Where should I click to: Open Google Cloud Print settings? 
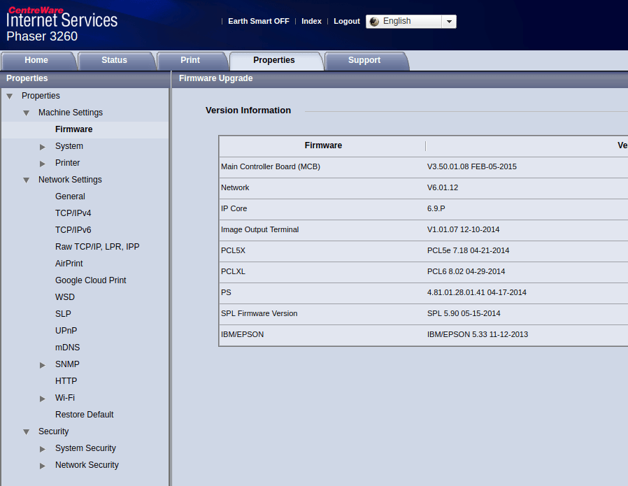(x=90, y=280)
